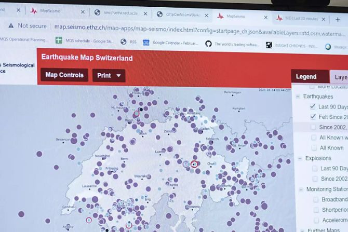
Task: Enable the Shortperiod stations checkbox
Action: click(x=316, y=210)
